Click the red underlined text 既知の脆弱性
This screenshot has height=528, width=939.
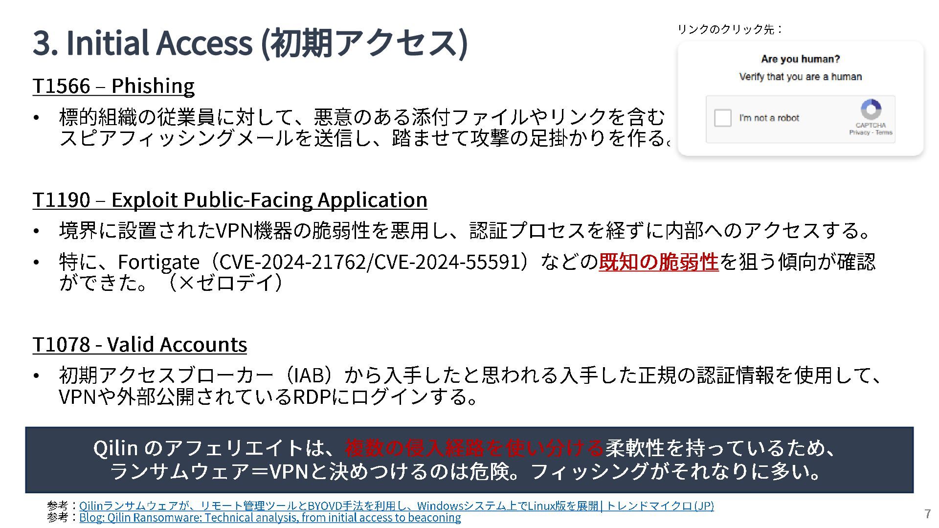(658, 262)
